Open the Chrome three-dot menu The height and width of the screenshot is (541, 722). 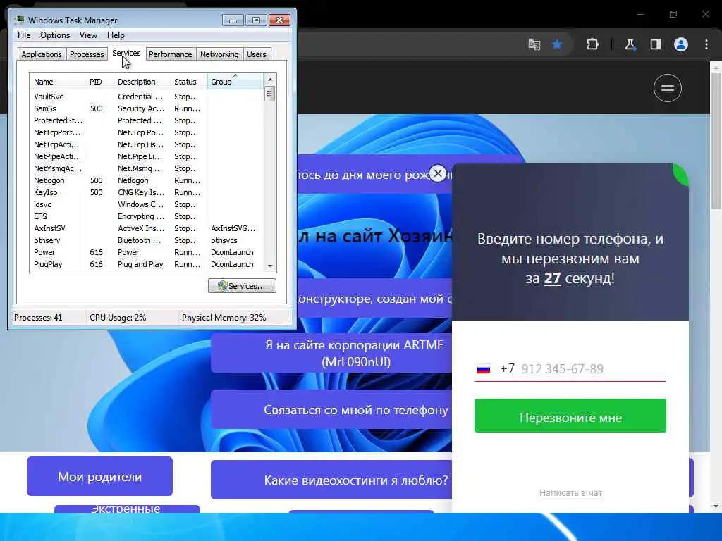tap(706, 44)
